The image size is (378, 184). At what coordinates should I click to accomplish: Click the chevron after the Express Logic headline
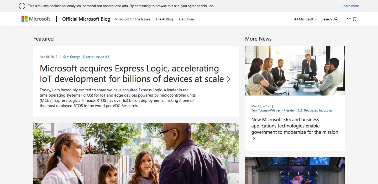pyautogui.click(x=228, y=79)
